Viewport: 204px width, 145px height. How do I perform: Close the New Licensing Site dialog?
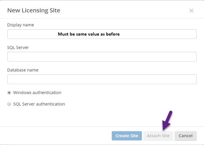pyautogui.click(x=192, y=11)
